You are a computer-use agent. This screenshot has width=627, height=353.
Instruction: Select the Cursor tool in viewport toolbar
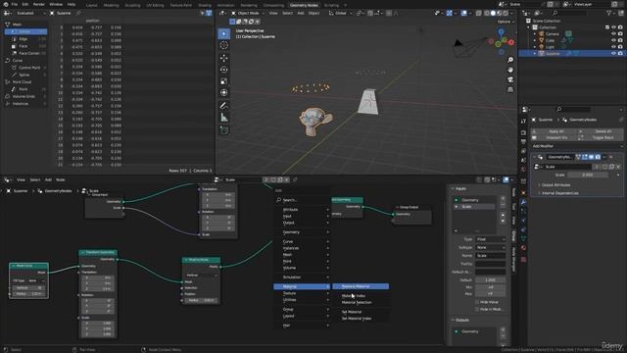pos(224,45)
